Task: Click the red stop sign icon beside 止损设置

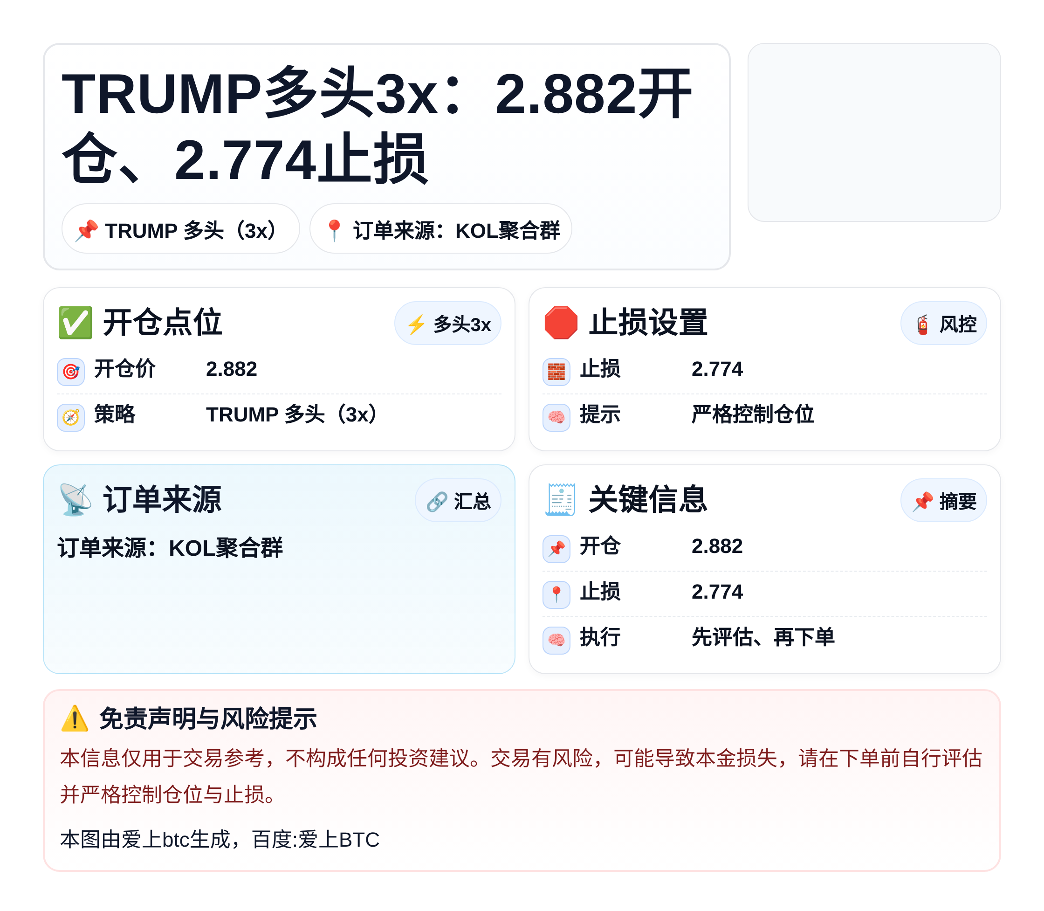Action: pyautogui.click(x=561, y=323)
